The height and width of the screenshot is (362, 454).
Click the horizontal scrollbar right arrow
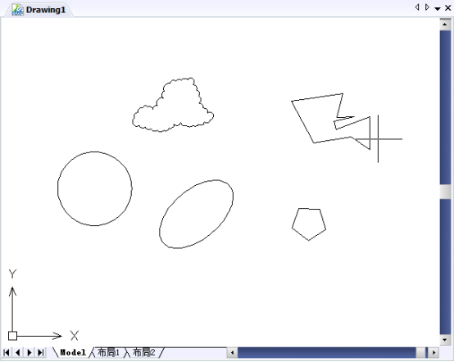tap(434, 352)
